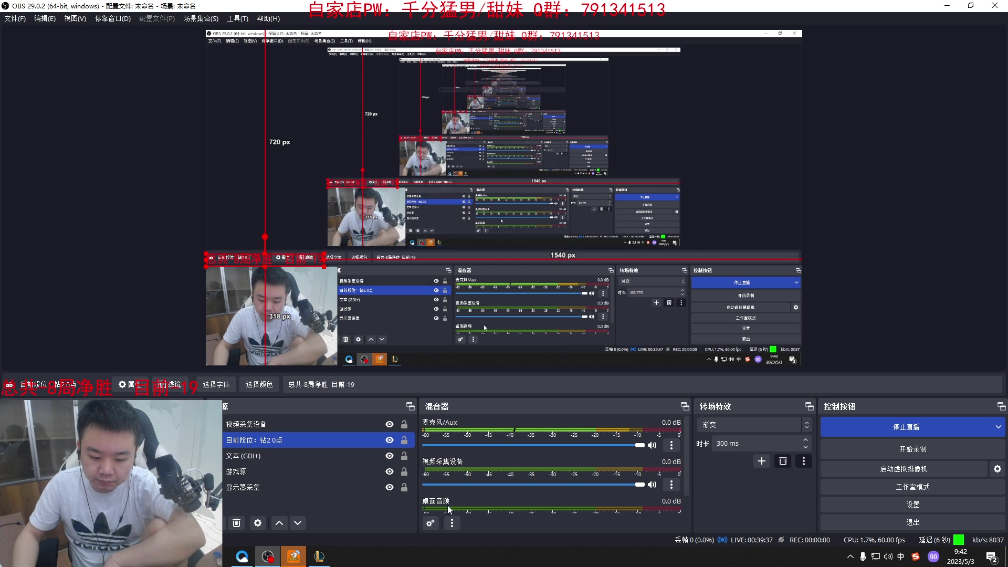Mute the mixer's 视频采集设备 speaker icon

[x=652, y=485]
